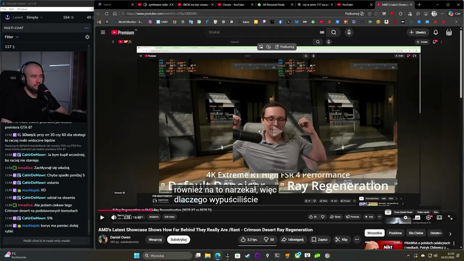The image size is (464, 261).
Task: Select the Podobne filter chip
Action: tap(395, 233)
